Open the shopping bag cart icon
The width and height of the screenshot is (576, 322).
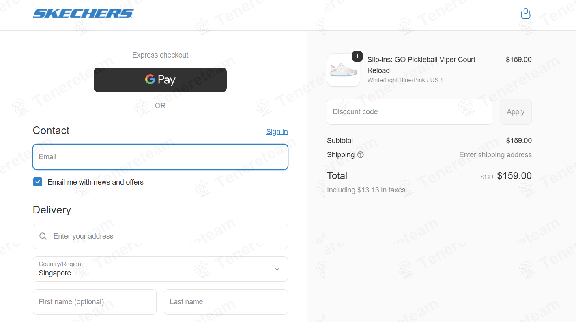coord(525,14)
